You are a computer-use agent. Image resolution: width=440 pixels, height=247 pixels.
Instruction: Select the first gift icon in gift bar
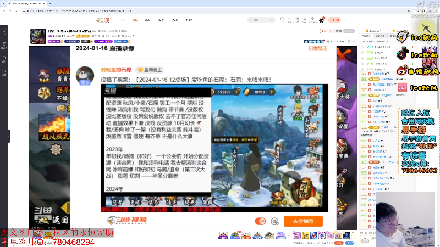pyautogui.click(x=223, y=235)
